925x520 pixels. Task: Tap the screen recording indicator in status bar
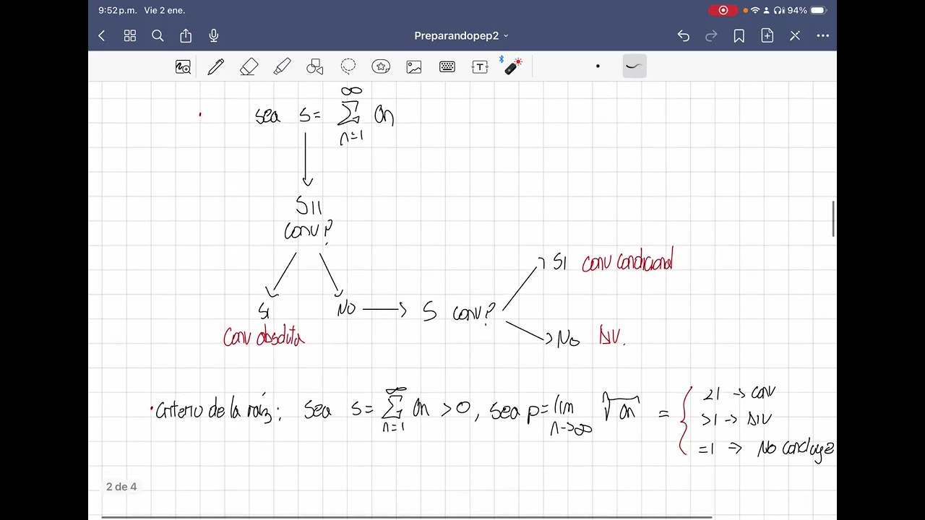(723, 10)
